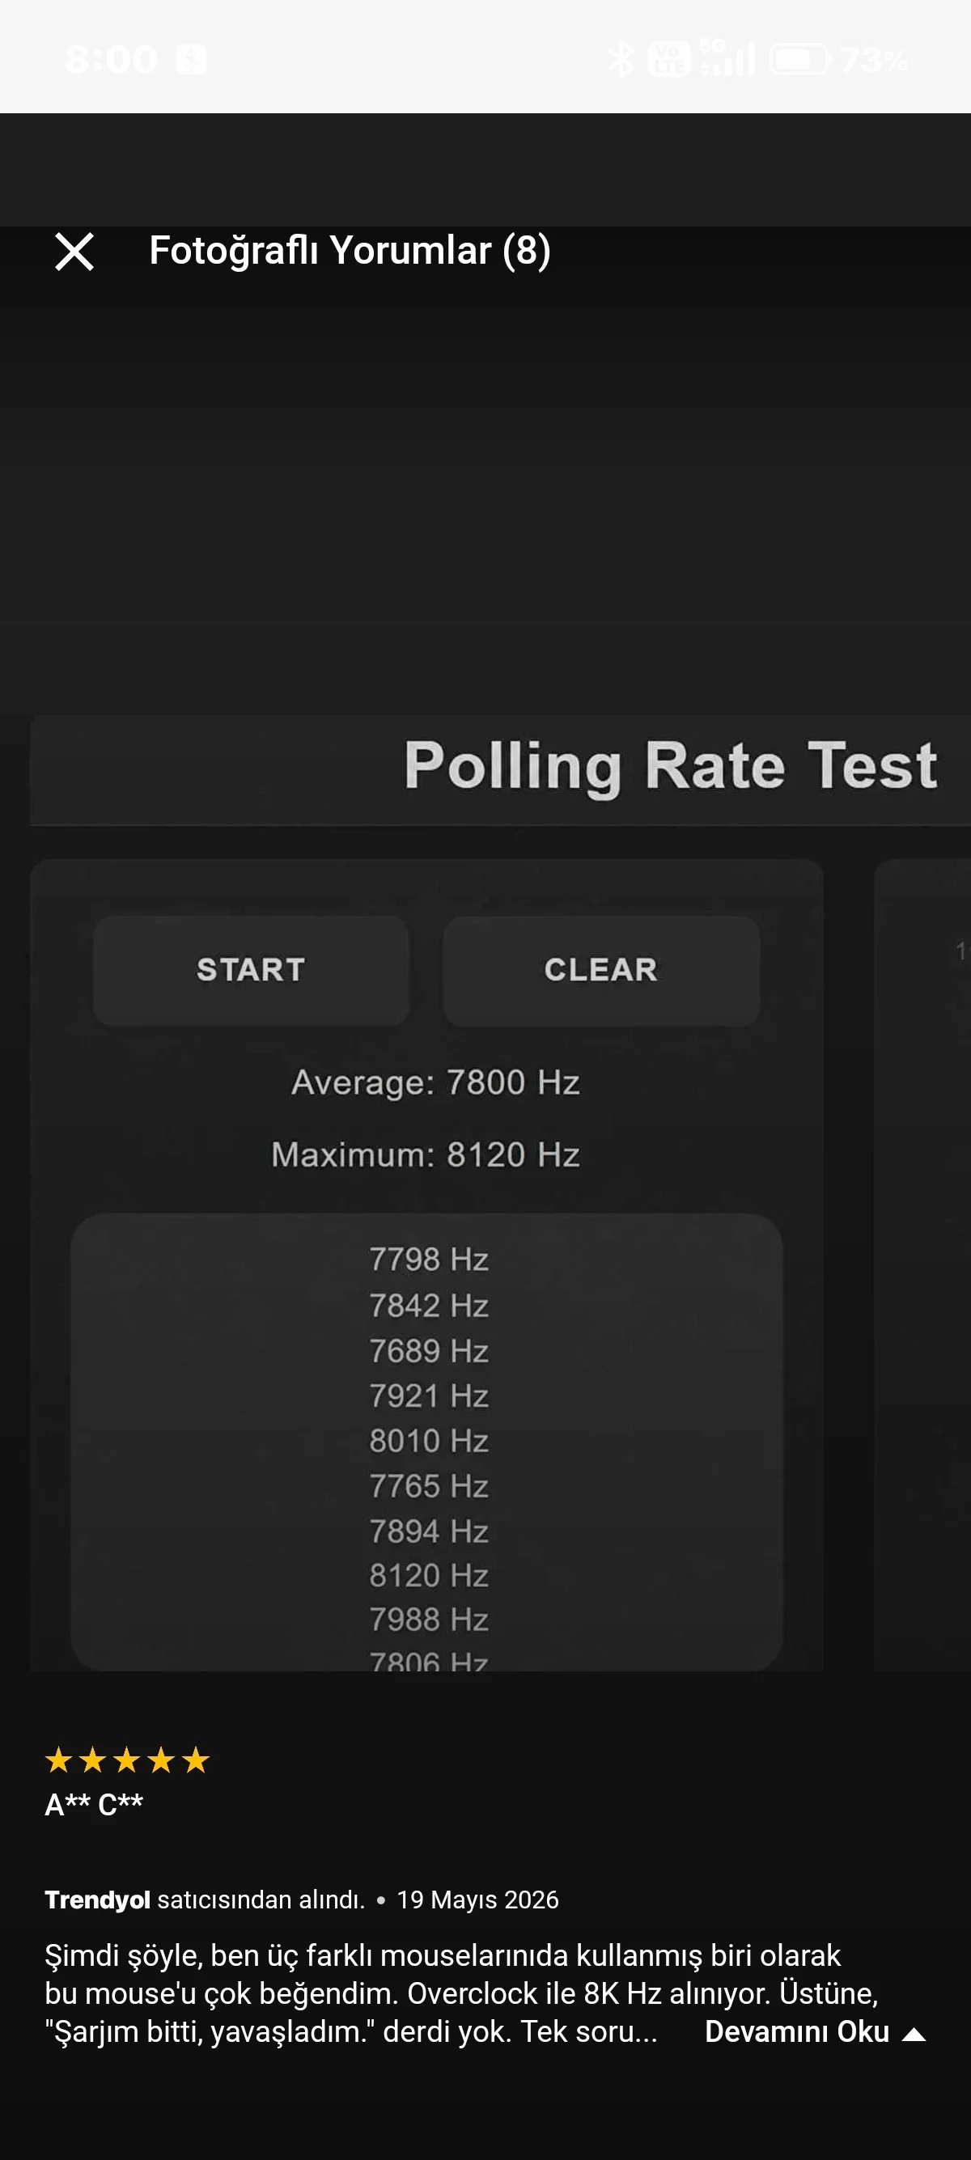Tap the Polling Rate Test heading

[671, 765]
